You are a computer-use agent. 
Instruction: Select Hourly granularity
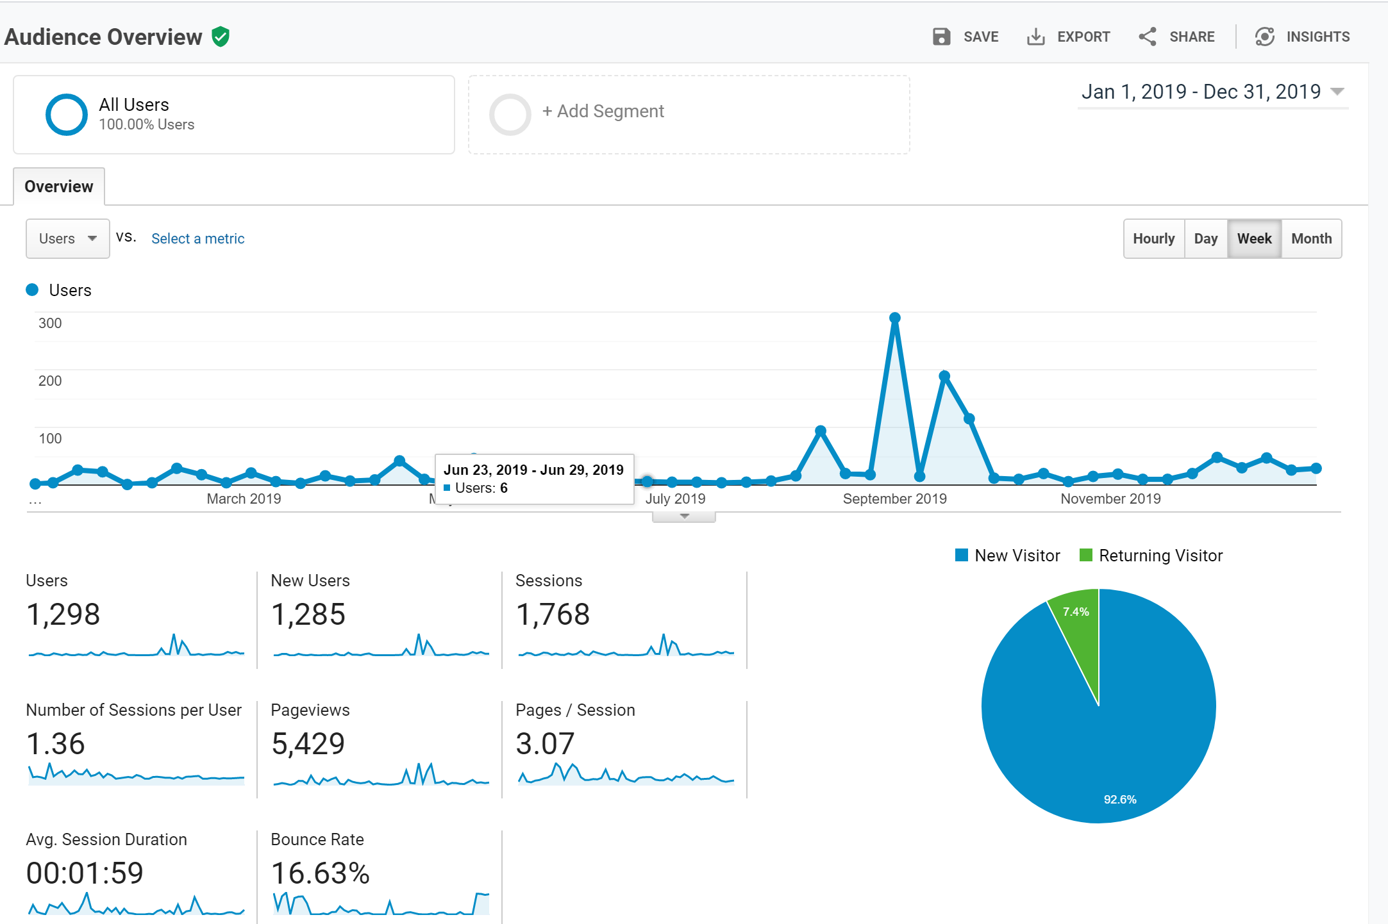click(1154, 238)
